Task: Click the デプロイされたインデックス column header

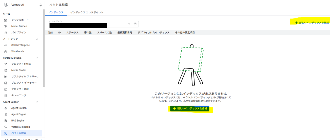Action: [154, 33]
